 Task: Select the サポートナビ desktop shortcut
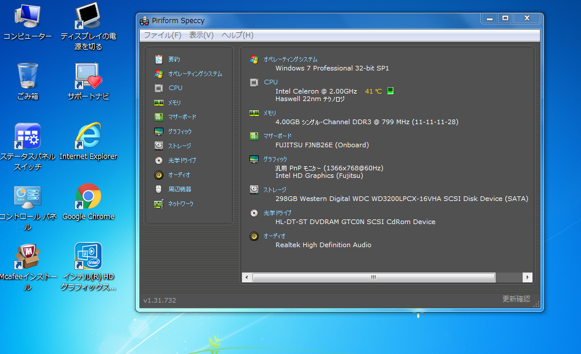(x=88, y=81)
